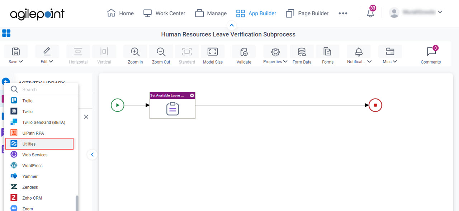Click the Horizontal align icon
The width and height of the screenshot is (459, 211).
78,51
